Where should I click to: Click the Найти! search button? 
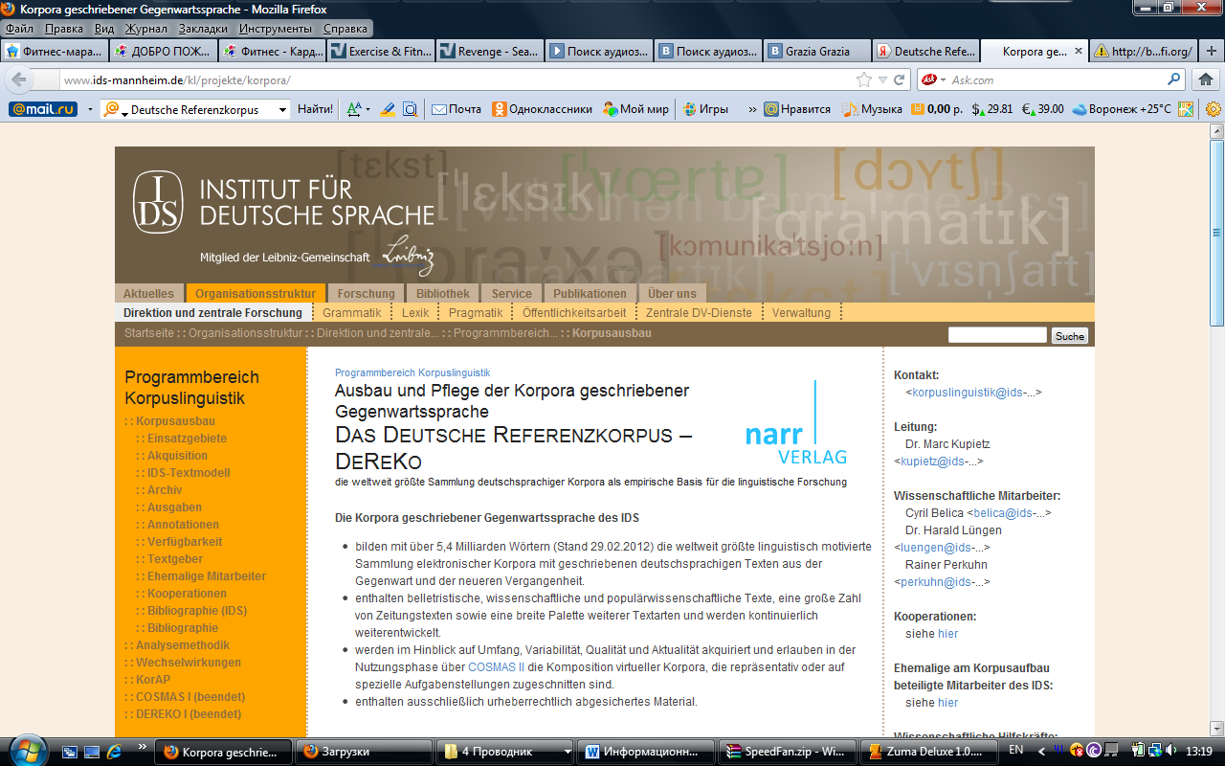coord(315,109)
